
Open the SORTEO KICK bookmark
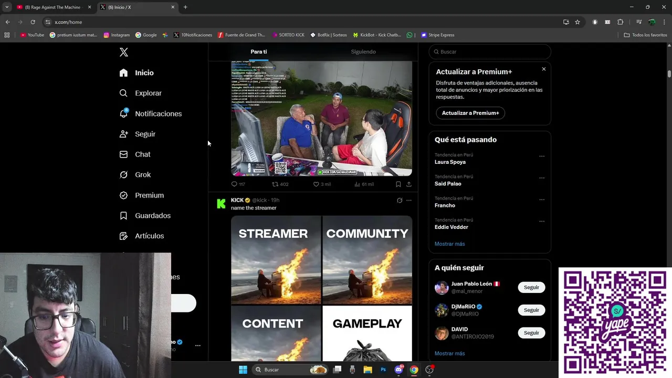pyautogui.click(x=288, y=35)
